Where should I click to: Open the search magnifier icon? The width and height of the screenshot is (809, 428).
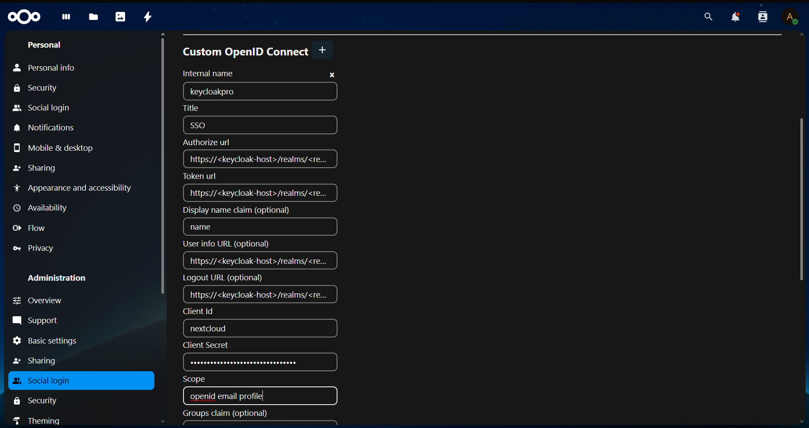pos(708,17)
